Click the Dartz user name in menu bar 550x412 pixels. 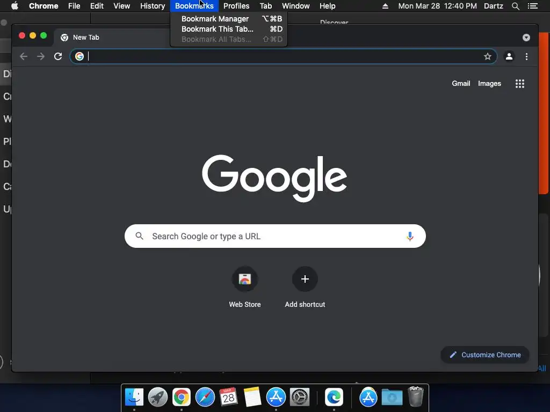(494, 6)
